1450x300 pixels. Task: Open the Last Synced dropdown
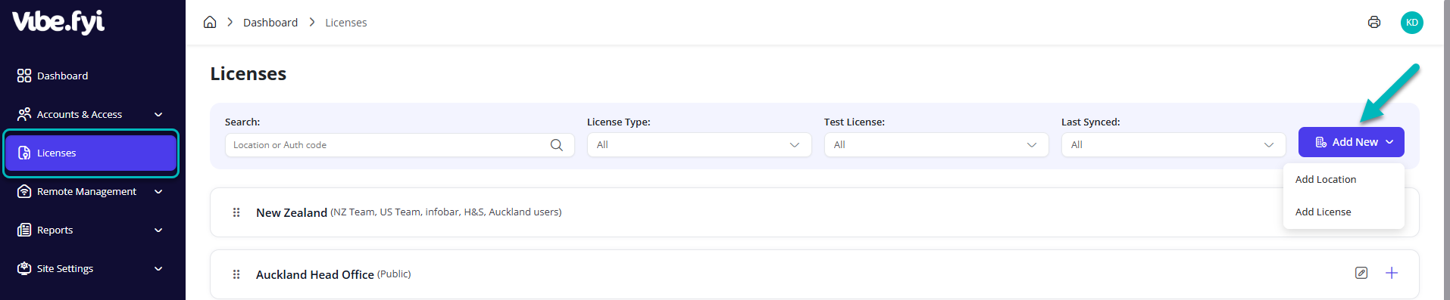tap(1173, 145)
